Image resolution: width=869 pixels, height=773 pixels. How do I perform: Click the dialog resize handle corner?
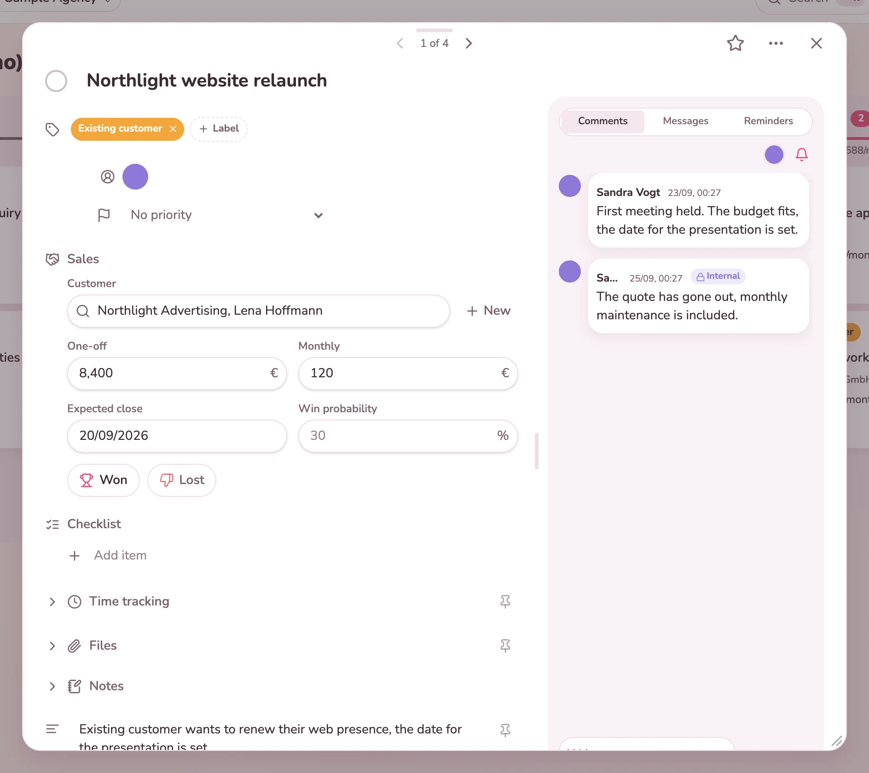click(837, 741)
